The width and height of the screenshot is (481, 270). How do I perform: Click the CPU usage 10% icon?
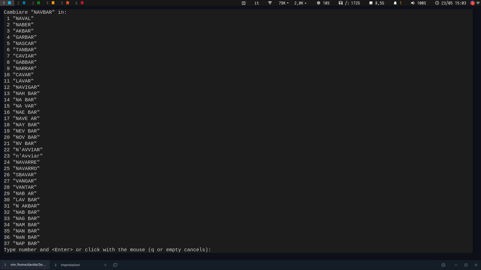tap(318, 3)
